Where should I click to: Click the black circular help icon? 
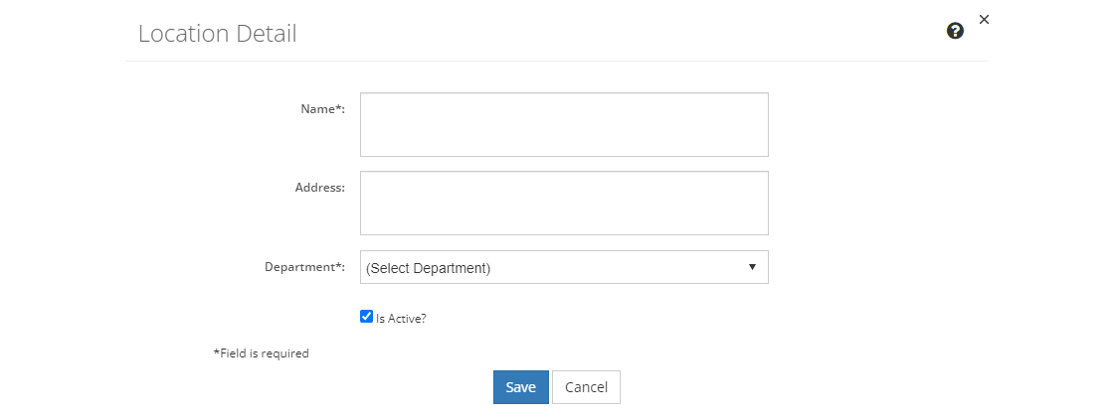click(x=955, y=31)
